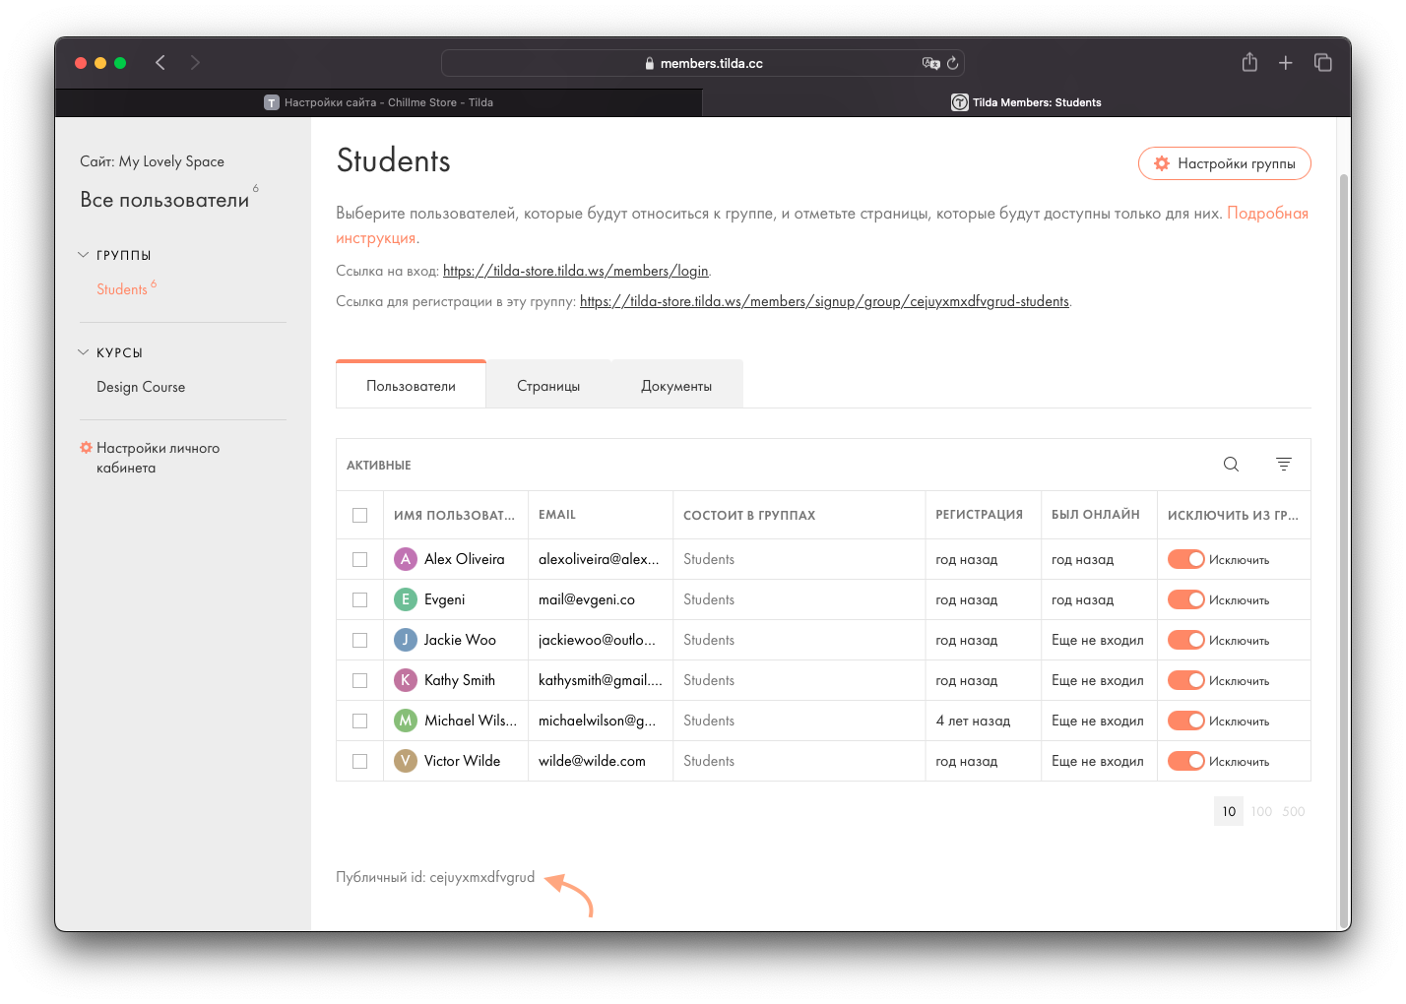Toggle exclude switch for Alex Oliveira
Screen dimensions: 1406x1004
click(1186, 559)
